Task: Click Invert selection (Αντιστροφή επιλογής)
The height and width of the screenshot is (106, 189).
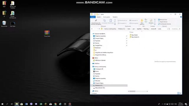Action: 164,24
